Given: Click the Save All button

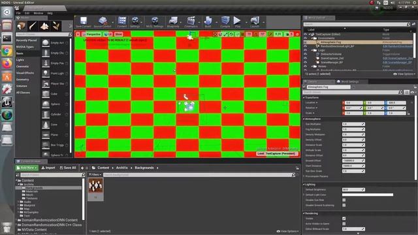Looking at the screenshot, I should (68, 168).
